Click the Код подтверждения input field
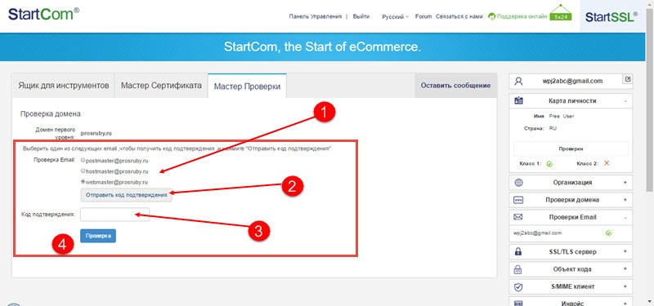 [114, 215]
